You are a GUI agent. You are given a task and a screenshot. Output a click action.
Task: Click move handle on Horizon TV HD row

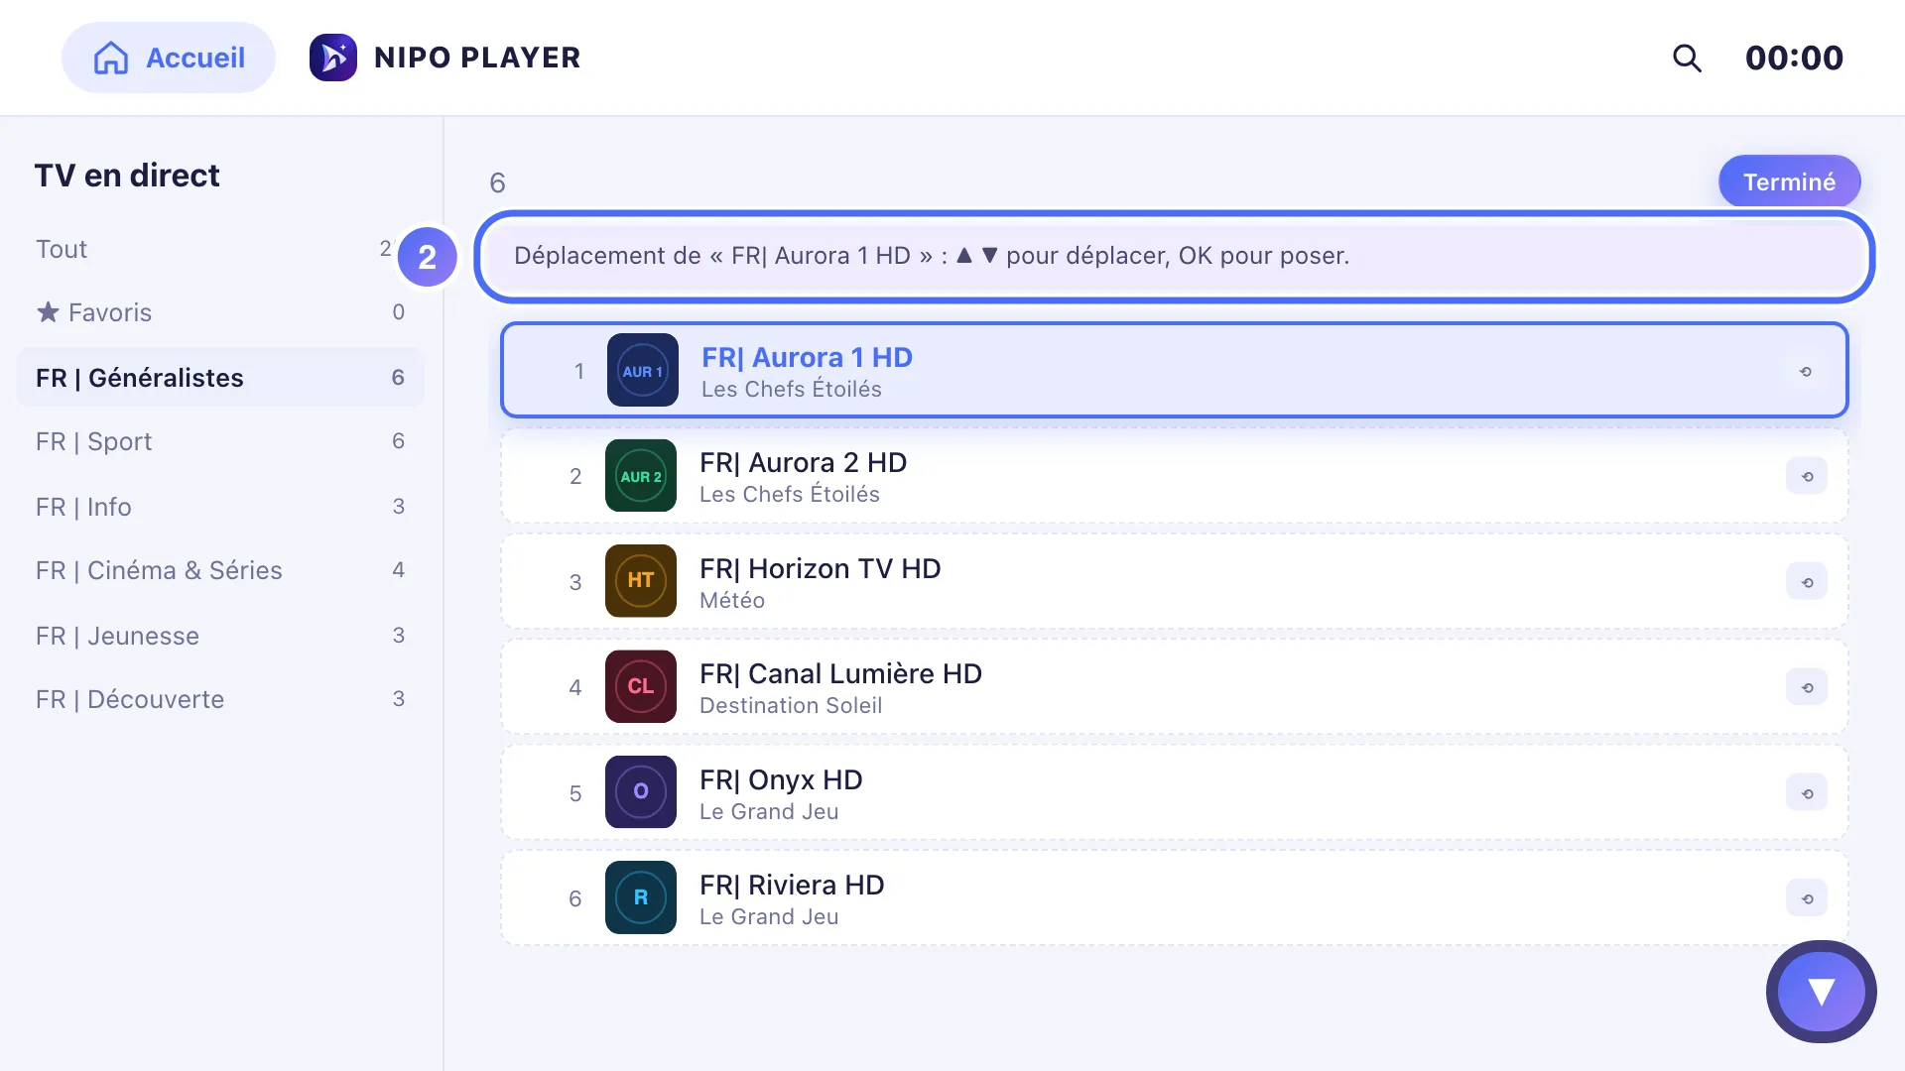coord(1807,582)
